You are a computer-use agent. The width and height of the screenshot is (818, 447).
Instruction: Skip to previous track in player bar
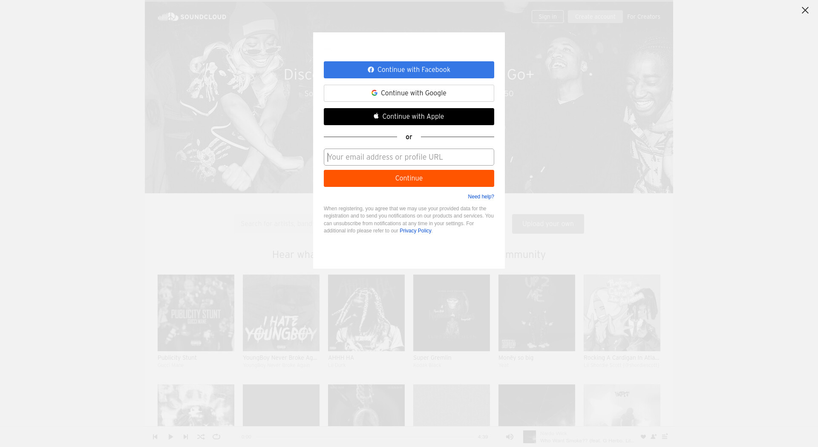(155, 437)
